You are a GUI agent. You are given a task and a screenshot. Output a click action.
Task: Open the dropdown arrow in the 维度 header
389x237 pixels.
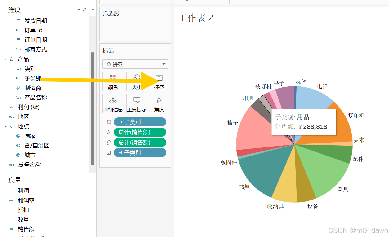click(93, 10)
